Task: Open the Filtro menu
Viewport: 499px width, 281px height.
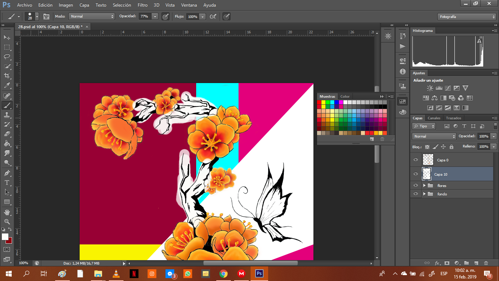Action: pos(142,5)
